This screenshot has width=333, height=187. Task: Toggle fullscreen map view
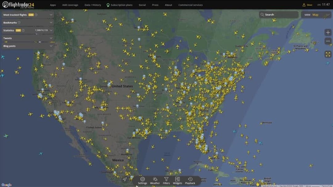tap(328, 54)
